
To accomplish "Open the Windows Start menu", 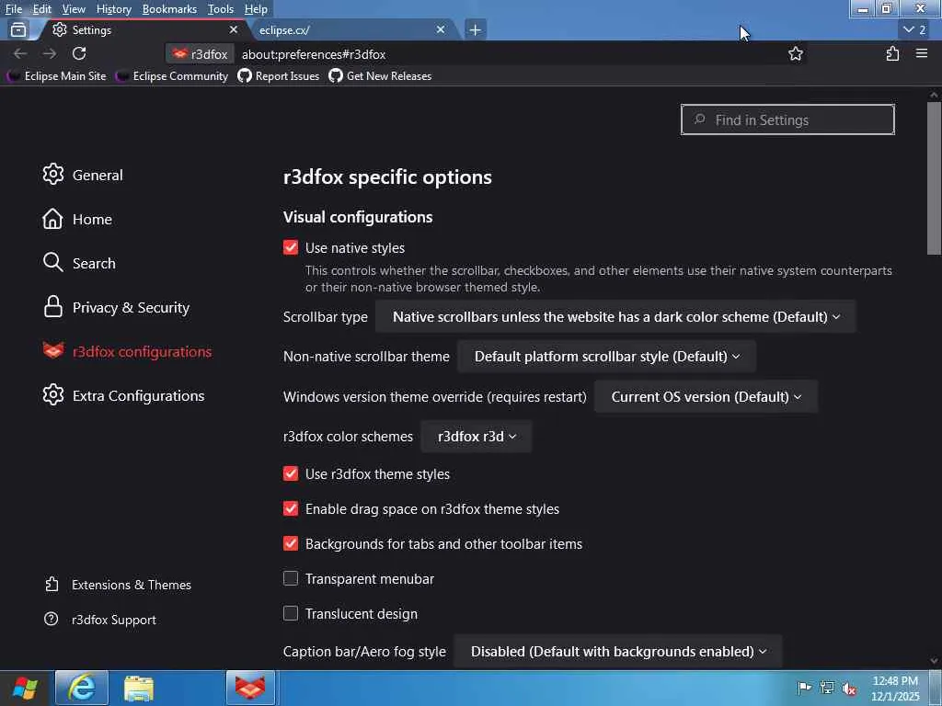I will click(x=25, y=688).
